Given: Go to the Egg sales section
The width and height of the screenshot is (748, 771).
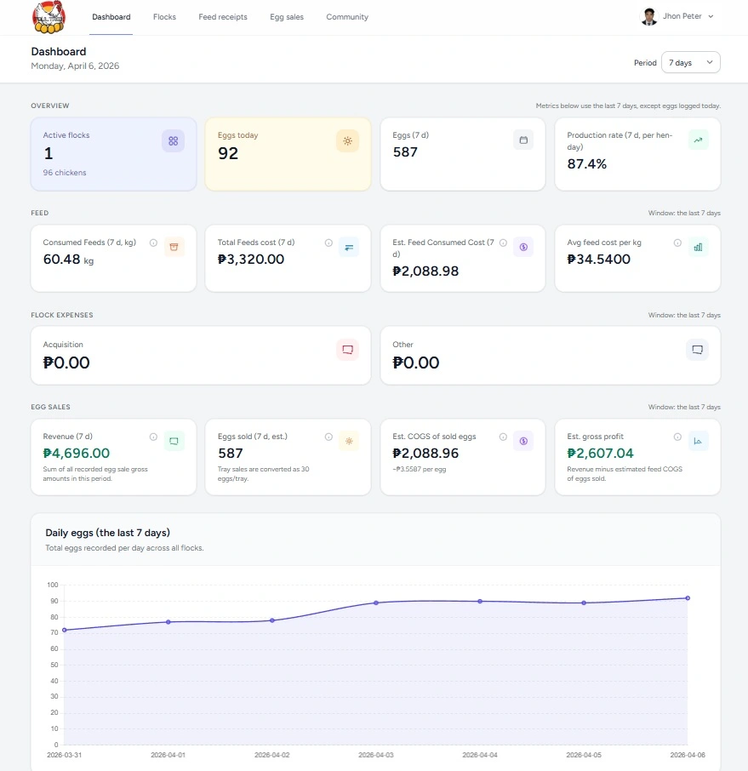Looking at the screenshot, I should tap(286, 16).
